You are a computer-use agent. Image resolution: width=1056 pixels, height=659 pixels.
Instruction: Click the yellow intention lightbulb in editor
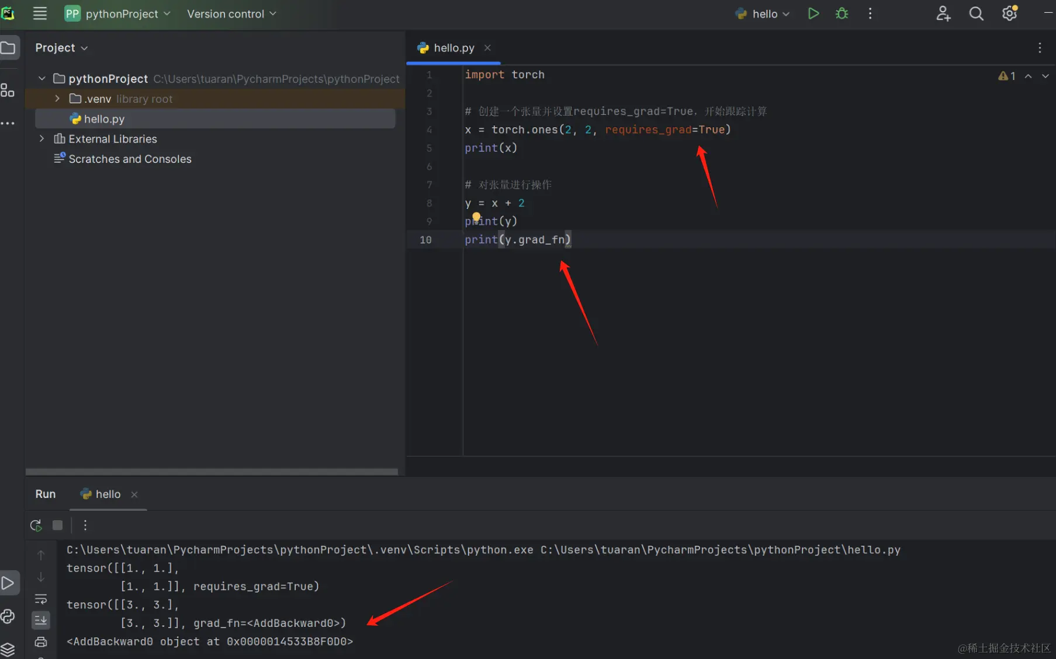[476, 217]
